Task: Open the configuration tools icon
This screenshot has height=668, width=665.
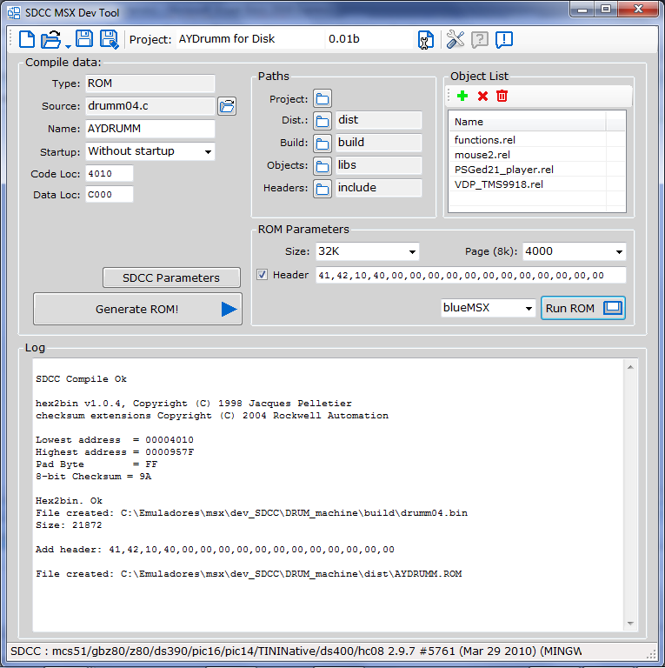Action: point(456,40)
